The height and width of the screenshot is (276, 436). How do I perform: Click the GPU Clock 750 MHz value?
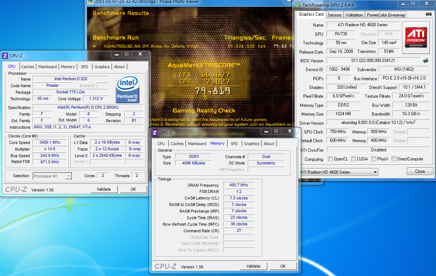click(338, 132)
